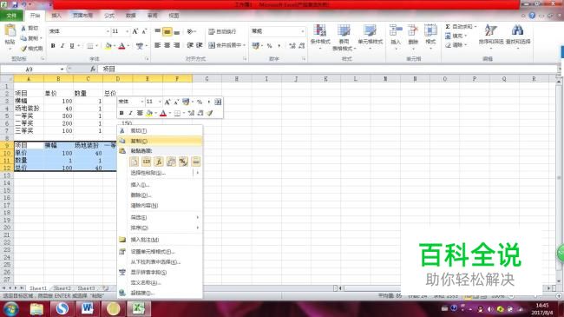
Task: Toggle ribbon center text alignment button
Action: (167, 45)
